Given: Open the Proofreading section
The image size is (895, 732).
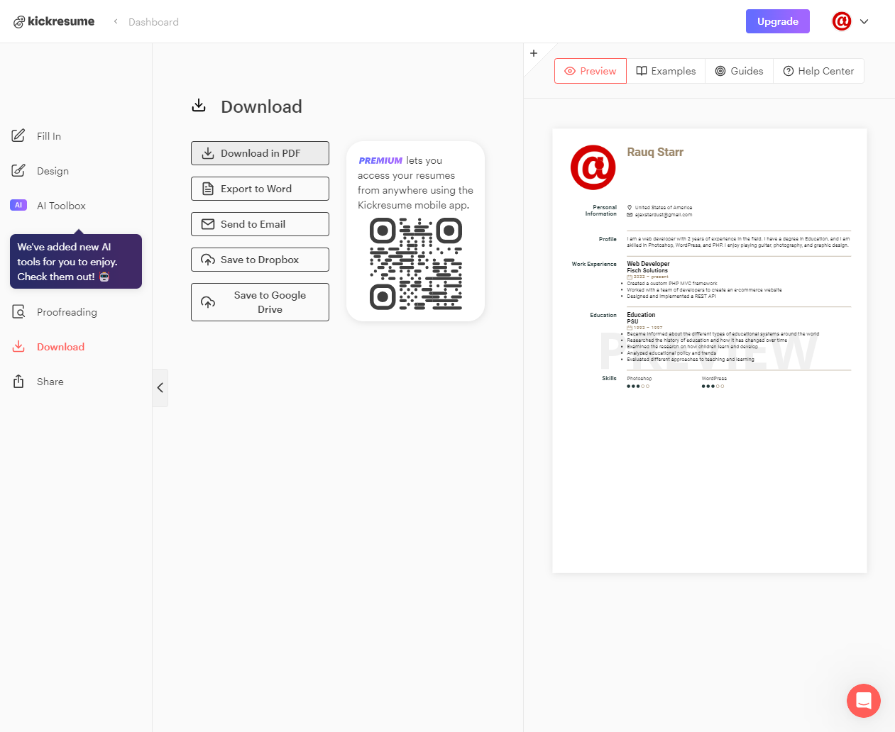Looking at the screenshot, I should click(67, 312).
